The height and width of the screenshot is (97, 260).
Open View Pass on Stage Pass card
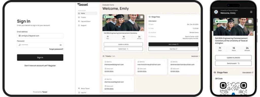click(x=173, y=49)
